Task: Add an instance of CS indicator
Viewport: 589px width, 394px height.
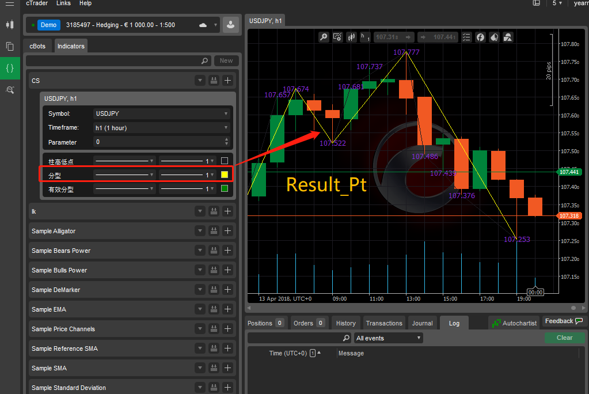Action: [x=227, y=81]
